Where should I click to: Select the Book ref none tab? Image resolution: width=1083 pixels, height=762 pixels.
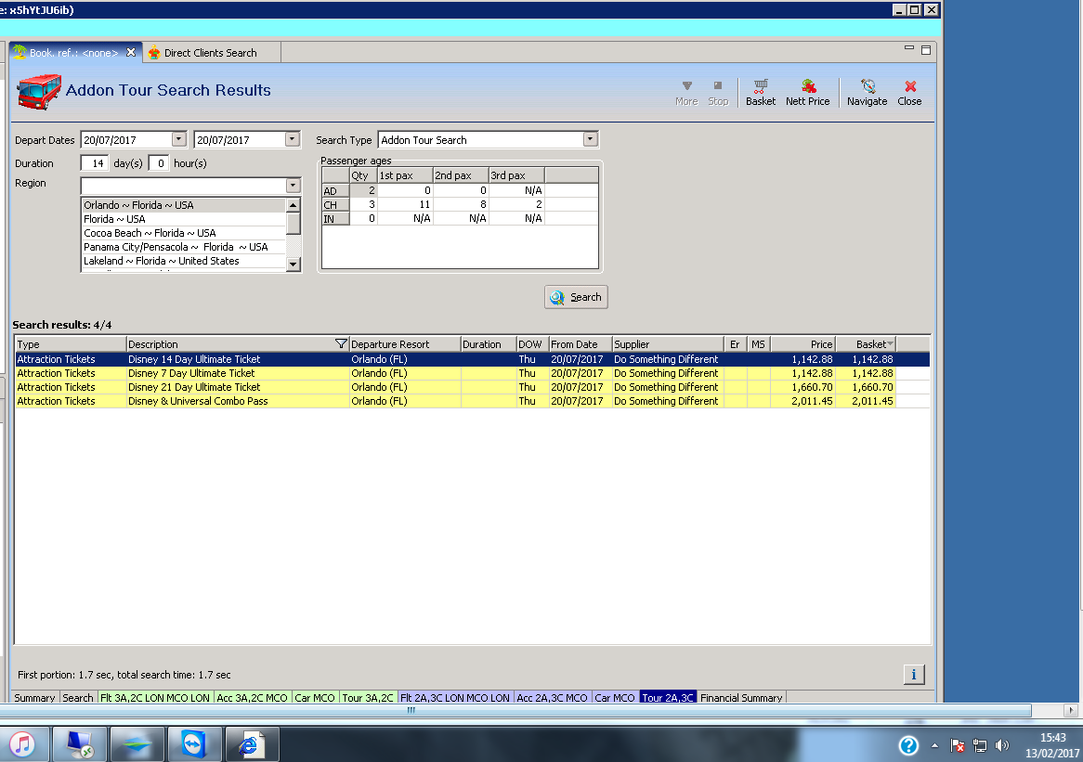point(73,53)
